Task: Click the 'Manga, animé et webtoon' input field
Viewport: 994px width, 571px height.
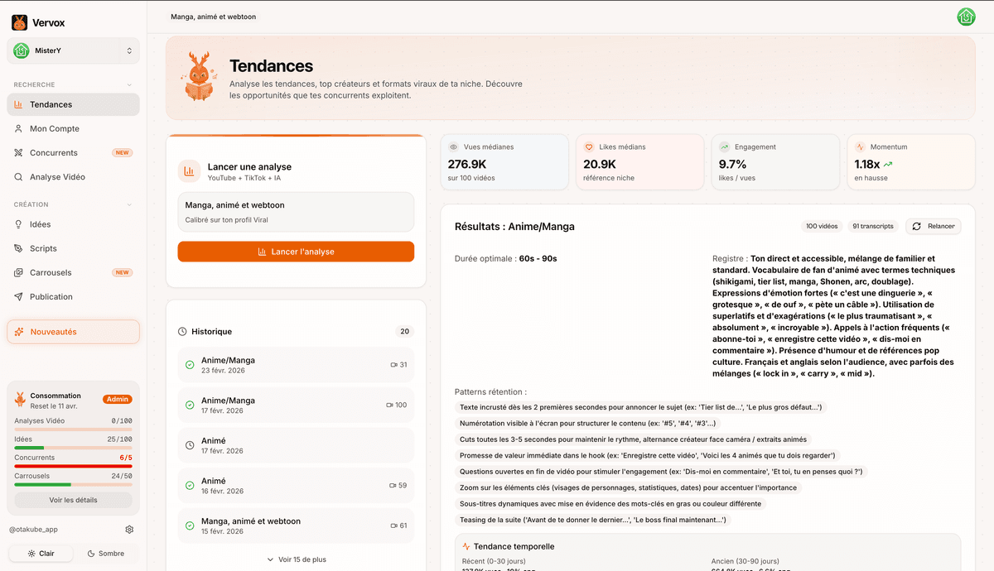Action: point(296,212)
